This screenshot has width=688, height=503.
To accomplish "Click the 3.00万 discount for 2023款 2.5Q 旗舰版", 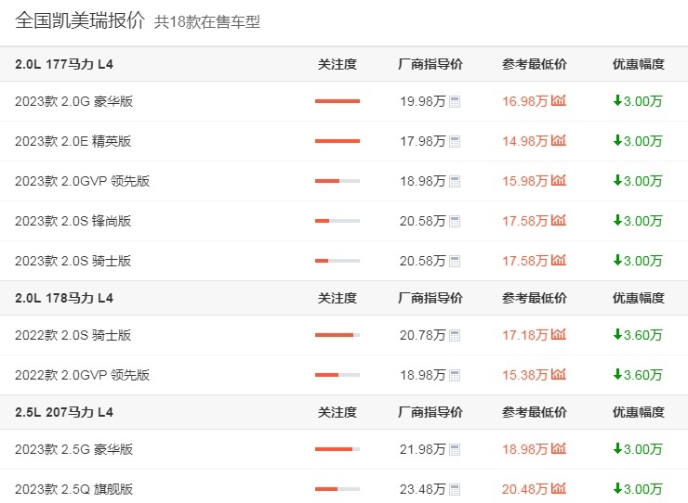I will (638, 489).
